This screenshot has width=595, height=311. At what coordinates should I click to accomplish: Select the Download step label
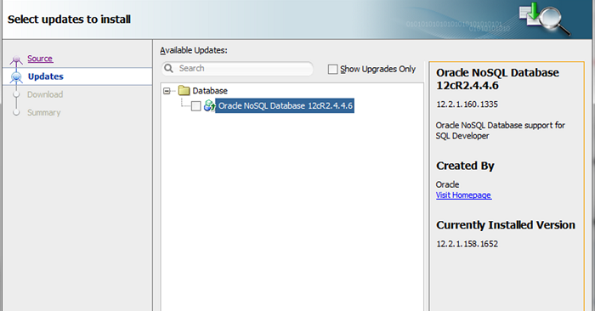pos(45,94)
